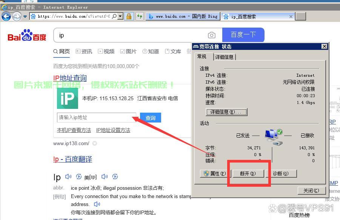Screen dimensions: 340x220
Task: Close the 宽带连接 状态 dialog with X
Action: (x=325, y=46)
